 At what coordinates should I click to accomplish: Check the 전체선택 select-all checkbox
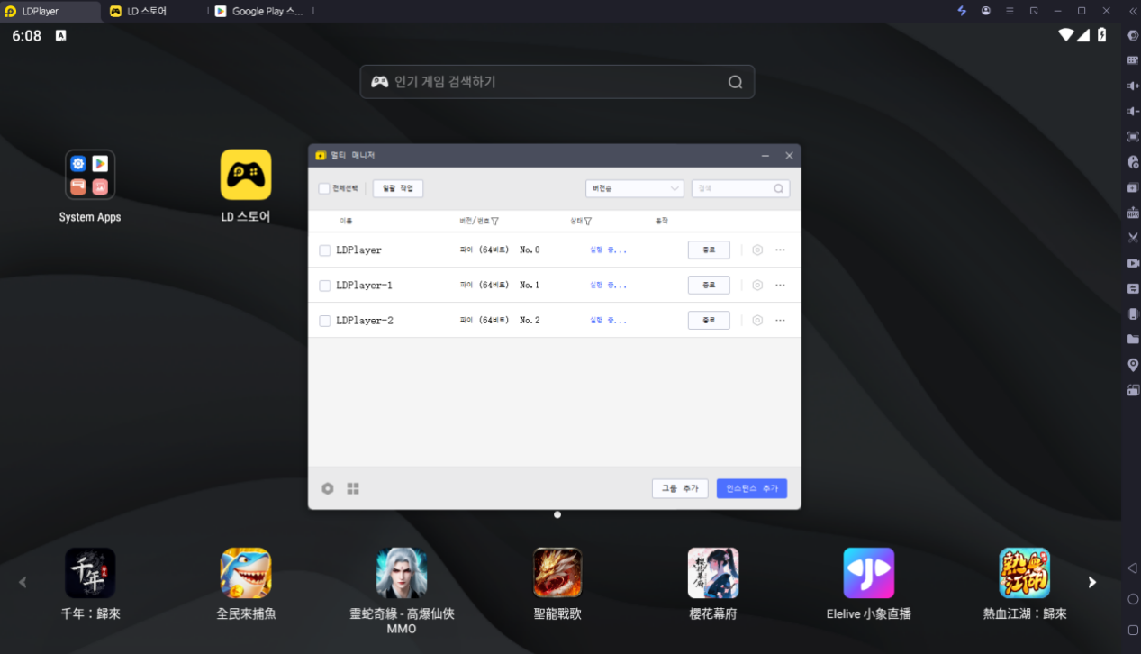324,188
